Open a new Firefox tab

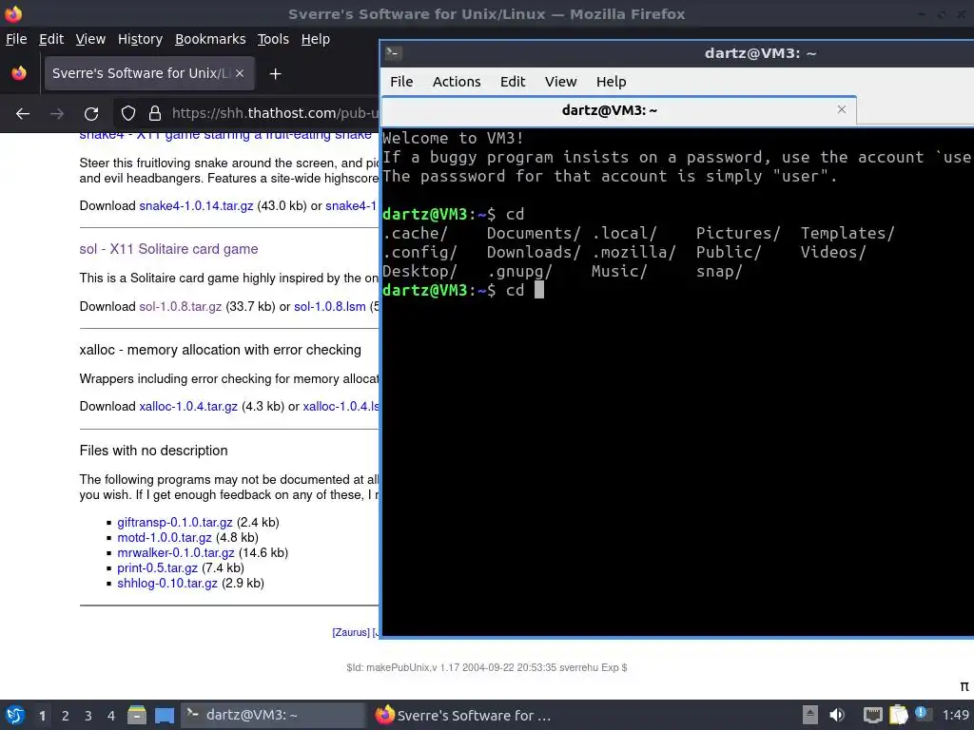[275, 74]
